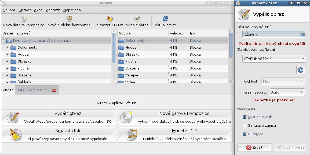The image size is (310, 155).
Task: Click the Obrázky folder icon in the tree
Action: 13,61
